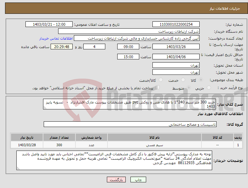Select the خدمت radio button
248x188 pixels.
[x=183, y=80]
